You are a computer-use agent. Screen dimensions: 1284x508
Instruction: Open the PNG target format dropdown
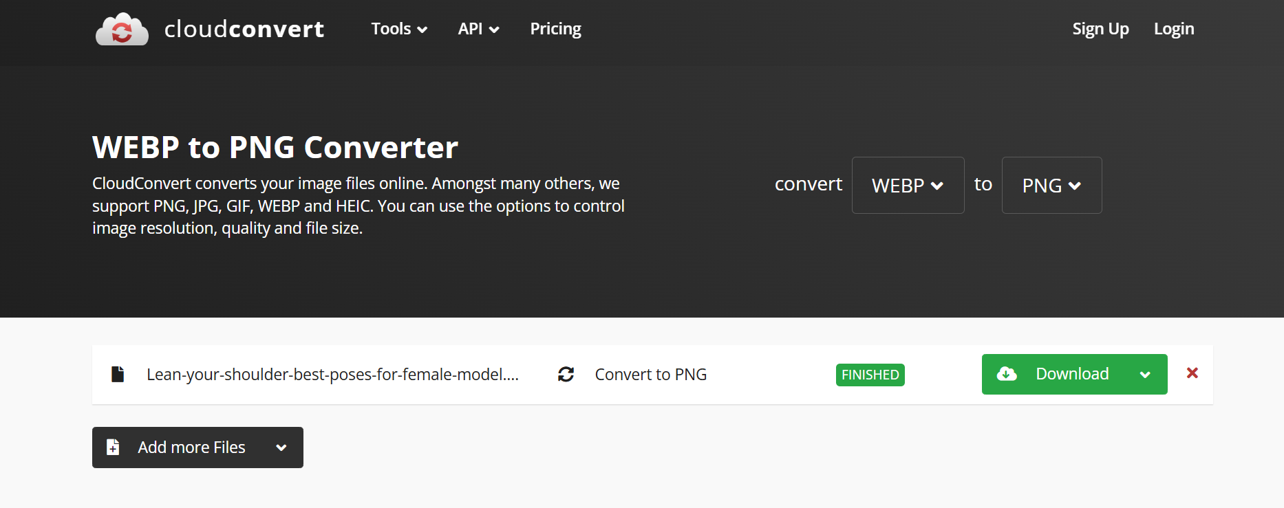[x=1051, y=186]
